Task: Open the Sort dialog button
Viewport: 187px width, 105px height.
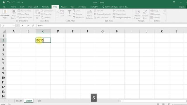Action: [62, 13]
